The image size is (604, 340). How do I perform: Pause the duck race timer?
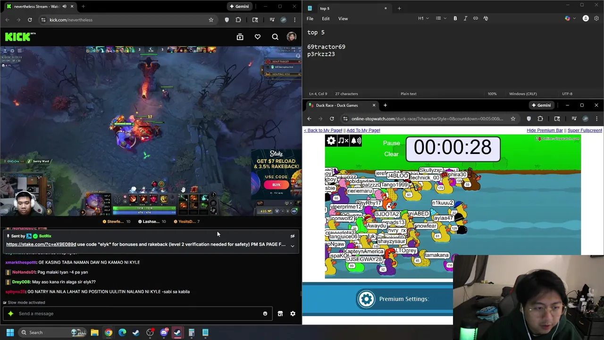[391, 143]
